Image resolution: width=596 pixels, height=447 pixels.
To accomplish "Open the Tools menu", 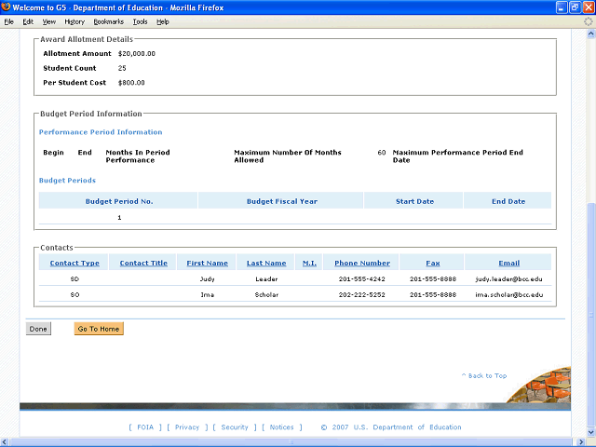I will [140, 20].
